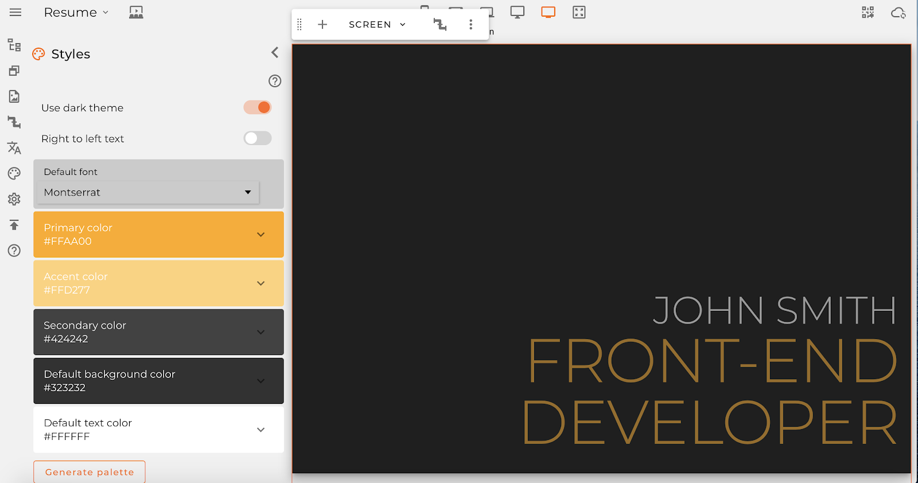Open the component tree sidebar icon
This screenshot has height=483, width=918.
click(14, 45)
